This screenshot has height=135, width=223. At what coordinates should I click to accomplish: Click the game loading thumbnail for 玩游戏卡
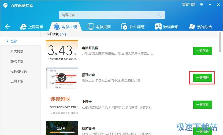(x=62, y=128)
